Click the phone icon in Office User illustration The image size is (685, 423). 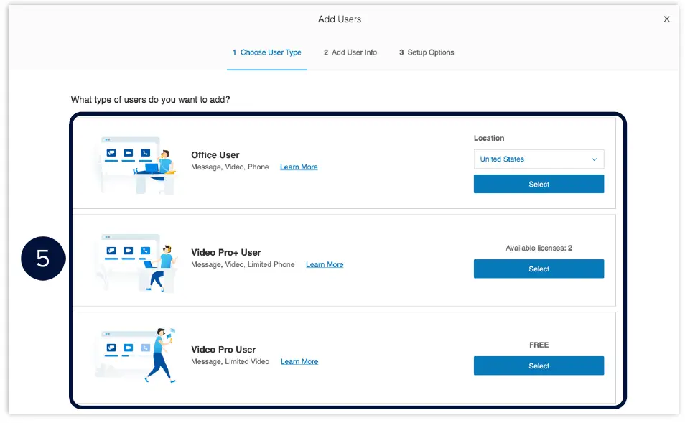(x=145, y=152)
